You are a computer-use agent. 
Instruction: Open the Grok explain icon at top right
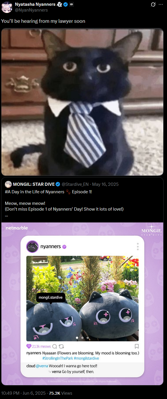point(153,5)
